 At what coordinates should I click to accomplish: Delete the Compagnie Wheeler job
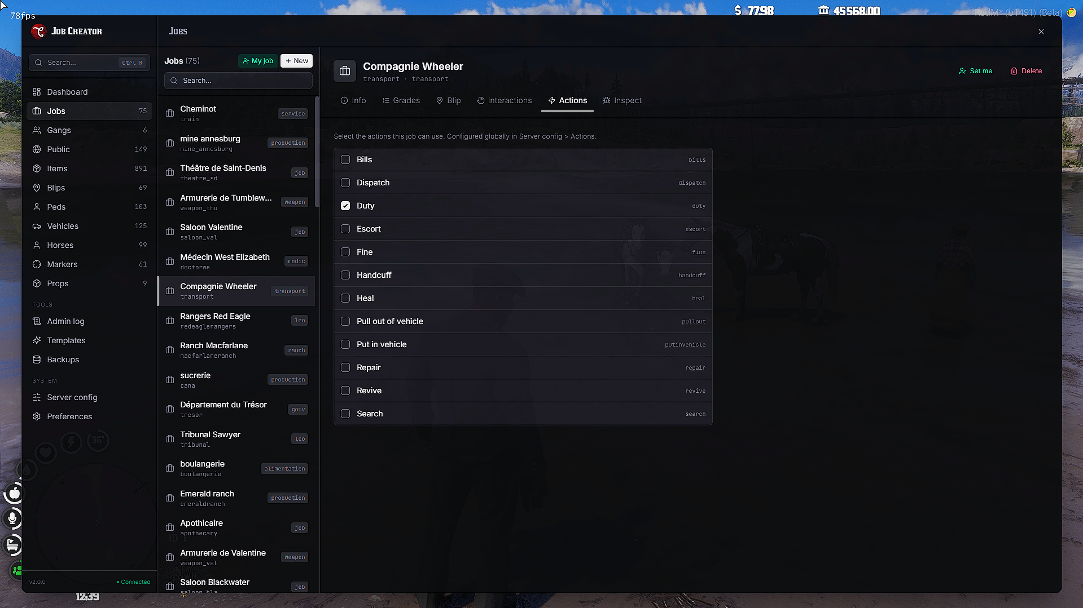[1026, 71]
